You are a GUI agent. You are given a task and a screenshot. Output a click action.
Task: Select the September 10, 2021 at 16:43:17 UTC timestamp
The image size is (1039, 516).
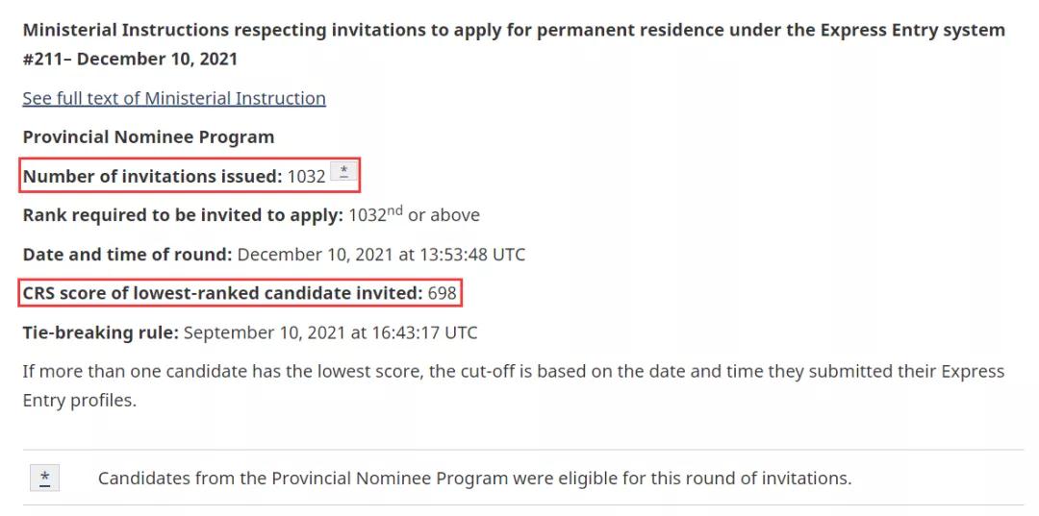[330, 332]
